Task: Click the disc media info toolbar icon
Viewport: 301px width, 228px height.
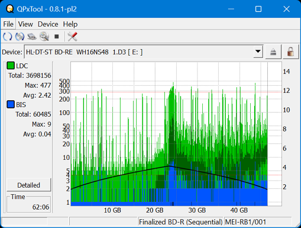Action: click(x=20, y=37)
